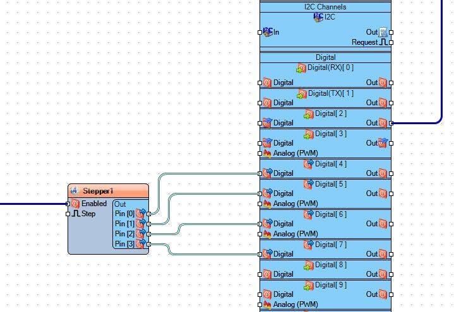Click the Digital[ 4 ] header icon
This screenshot has width=454, height=312.
tap(309, 165)
